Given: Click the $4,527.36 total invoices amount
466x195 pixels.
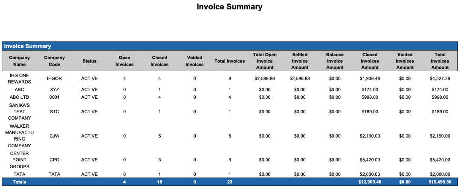Looking at the screenshot, I should (x=440, y=79).
